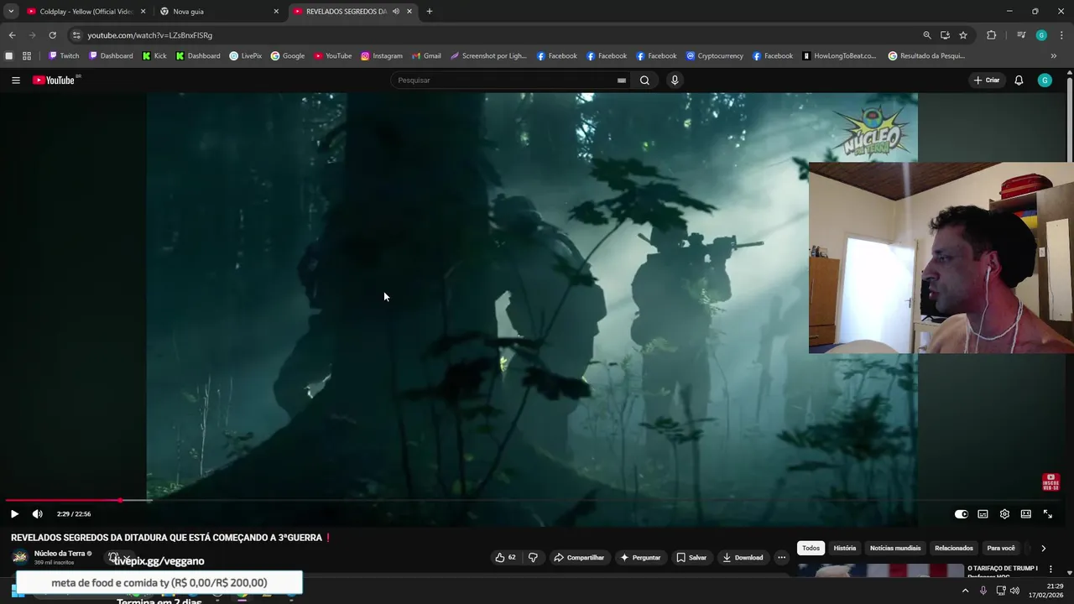Turn on subtitles in the video player
This screenshot has height=604, width=1074.
click(x=983, y=514)
